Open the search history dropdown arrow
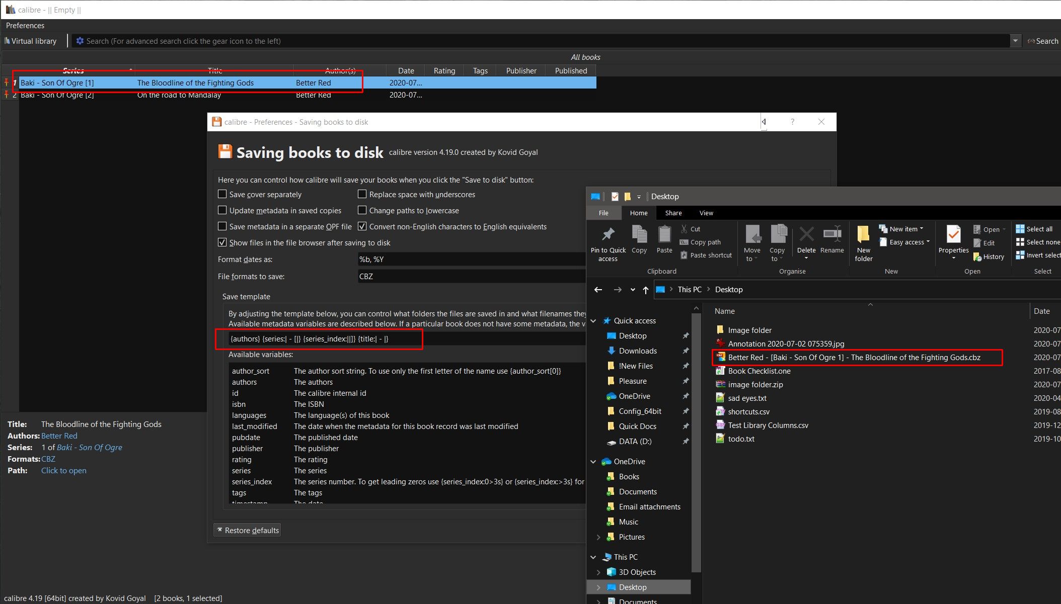 tap(1015, 41)
